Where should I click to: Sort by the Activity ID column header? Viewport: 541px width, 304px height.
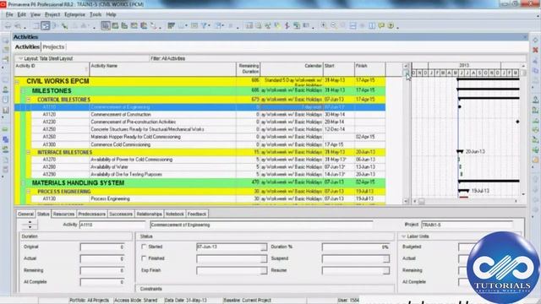[x=52, y=69]
